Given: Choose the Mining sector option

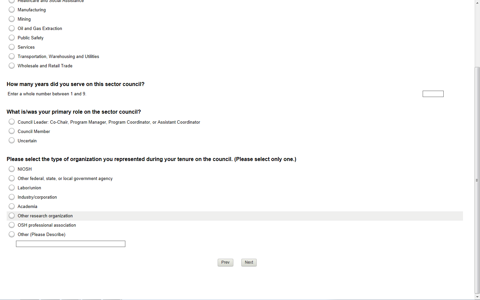Looking at the screenshot, I should click(12, 19).
